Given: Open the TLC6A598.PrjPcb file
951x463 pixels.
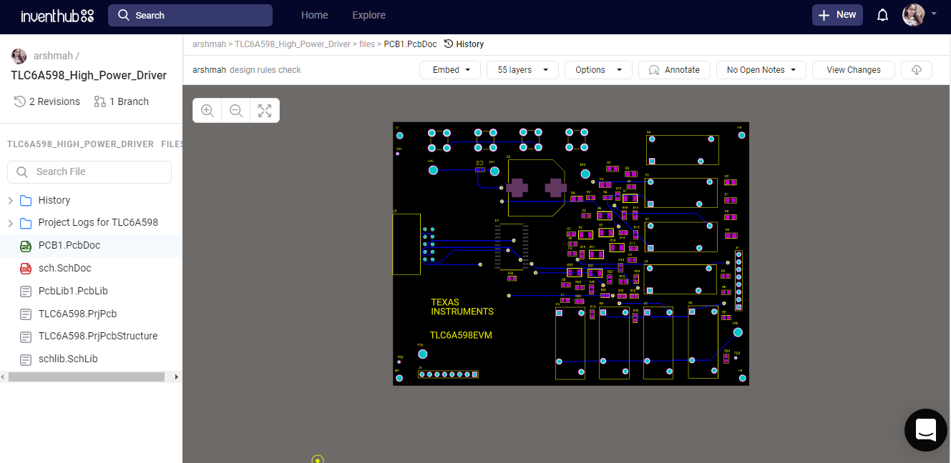Looking at the screenshot, I should 78,314.
